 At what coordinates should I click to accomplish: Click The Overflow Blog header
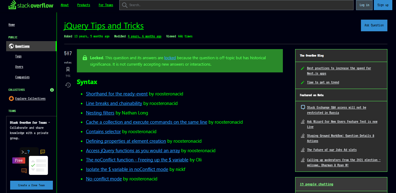[312, 56]
